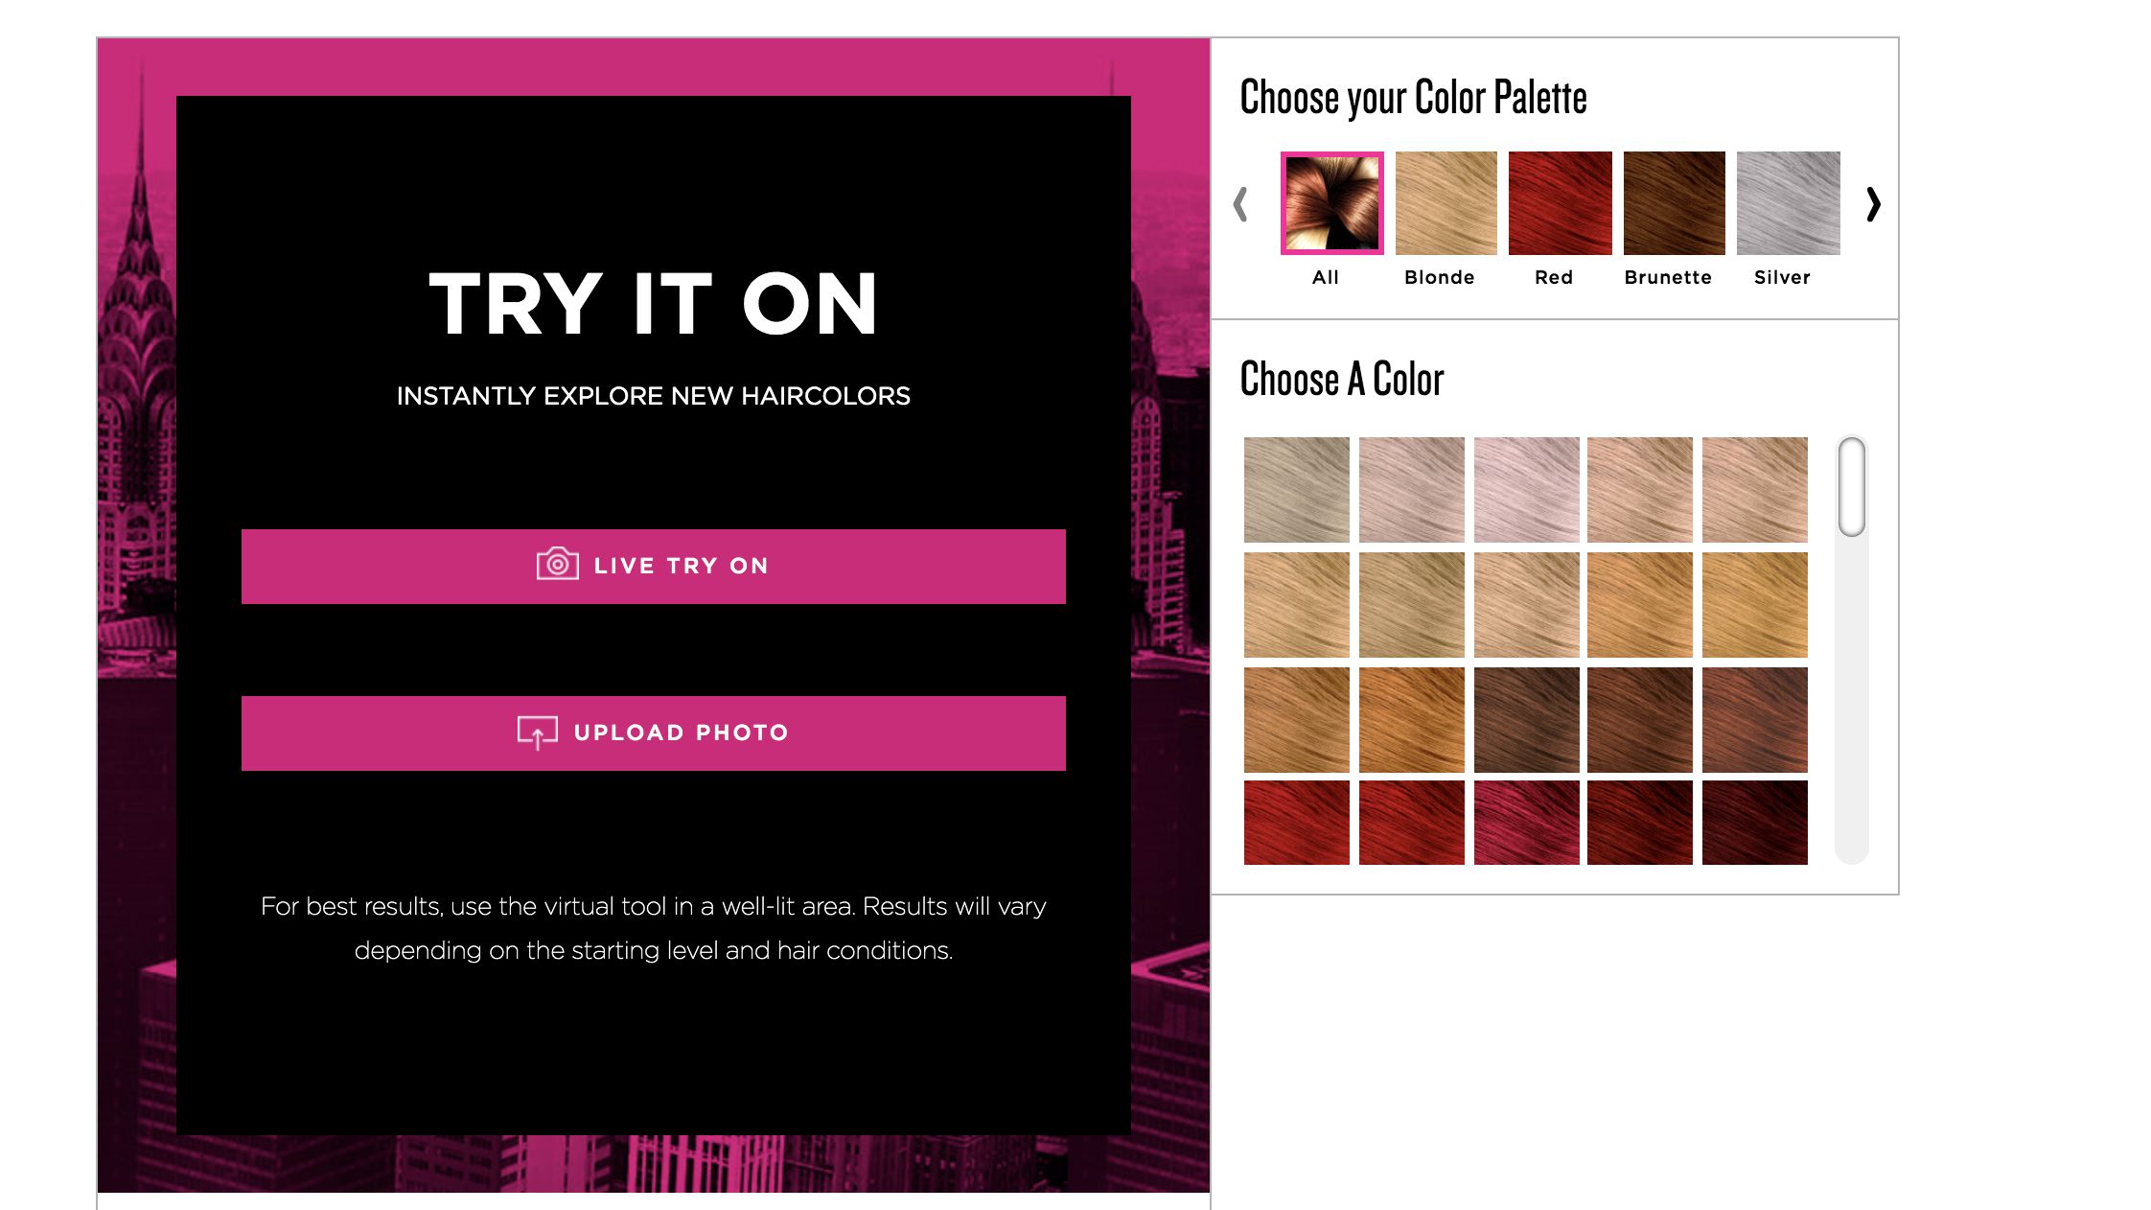Select the Brunette palette thumbnail
This screenshot has height=1210, width=2151.
[x=1675, y=203]
